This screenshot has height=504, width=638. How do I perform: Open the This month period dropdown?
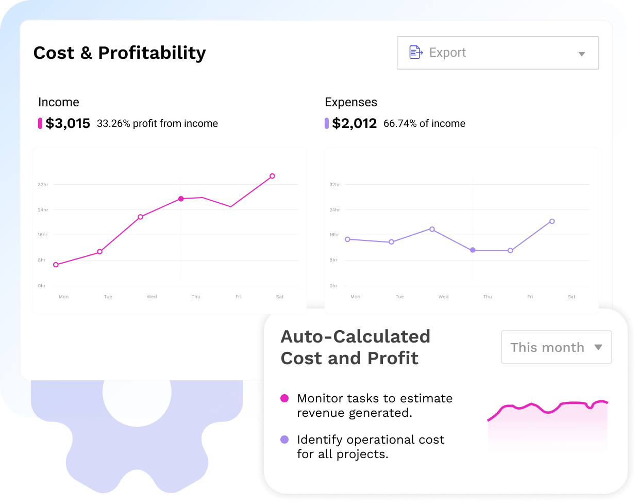(547, 347)
